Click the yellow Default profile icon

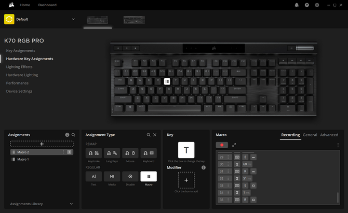(x=9, y=19)
